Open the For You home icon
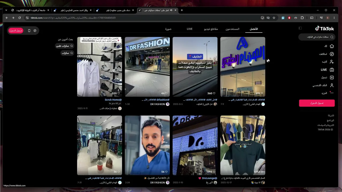The height and width of the screenshot is (192, 342). pyautogui.click(x=332, y=46)
